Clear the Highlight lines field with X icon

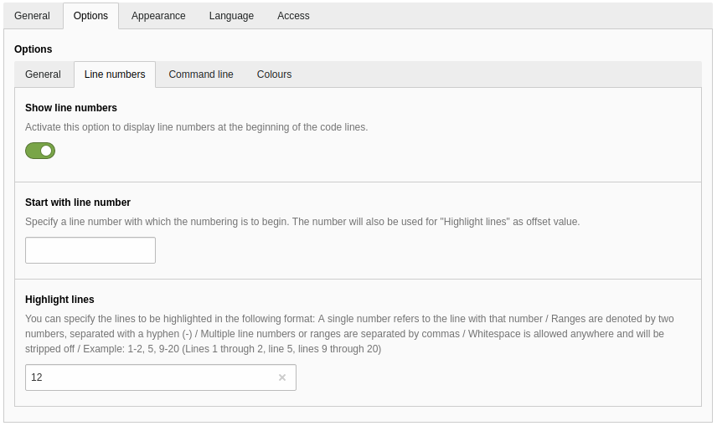282,377
